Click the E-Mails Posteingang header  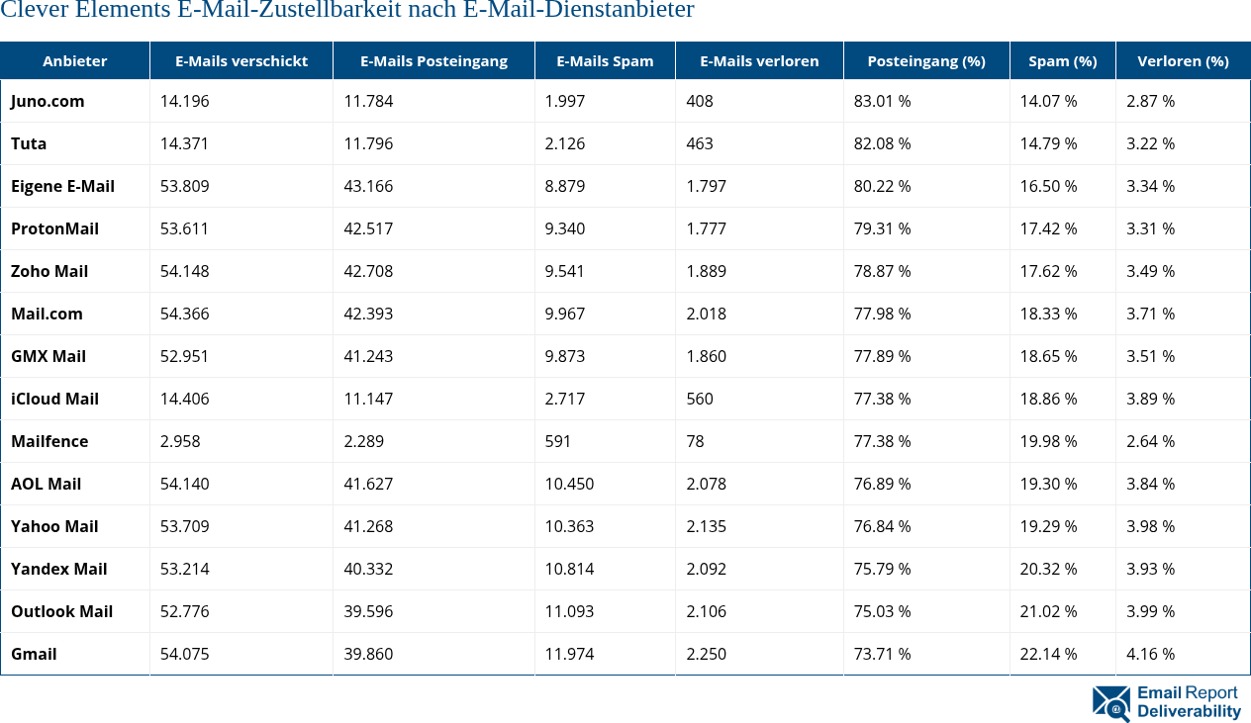click(433, 61)
